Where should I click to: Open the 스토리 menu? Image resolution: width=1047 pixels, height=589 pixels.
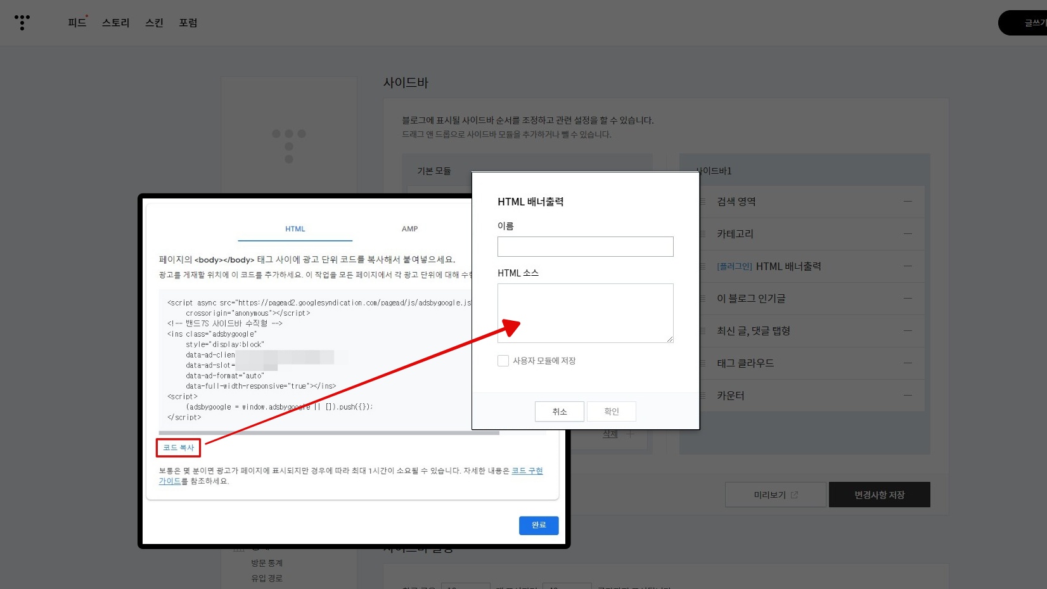click(x=115, y=23)
